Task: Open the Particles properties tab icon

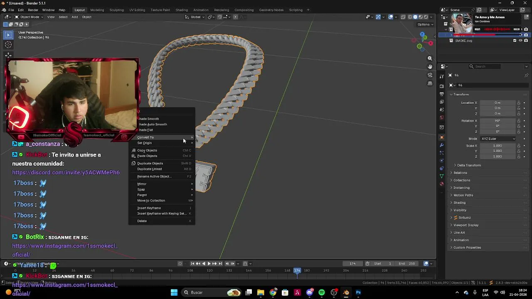Action: [x=441, y=153]
